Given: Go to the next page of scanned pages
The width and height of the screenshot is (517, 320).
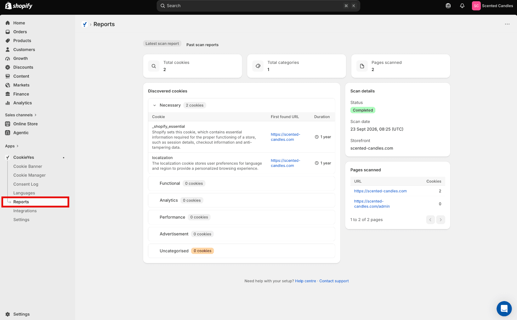Looking at the screenshot, I should (441, 220).
